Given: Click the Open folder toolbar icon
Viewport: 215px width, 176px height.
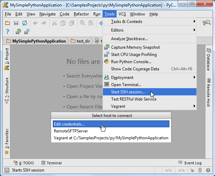Looking at the screenshot, I should point(8,23).
